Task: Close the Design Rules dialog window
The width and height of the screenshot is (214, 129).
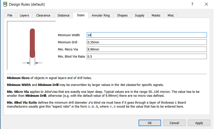Action: (206, 4)
